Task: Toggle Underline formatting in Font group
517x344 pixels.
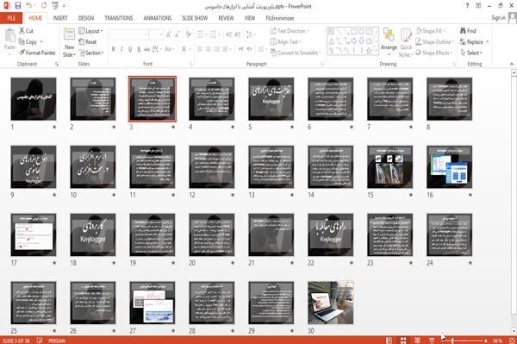Action: (x=130, y=49)
